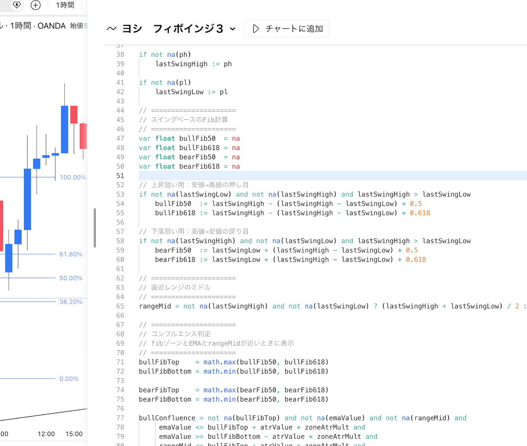Viewport: 527px width, 446px height.
Task: Click line number 73 in the gutter
Action: point(120,381)
